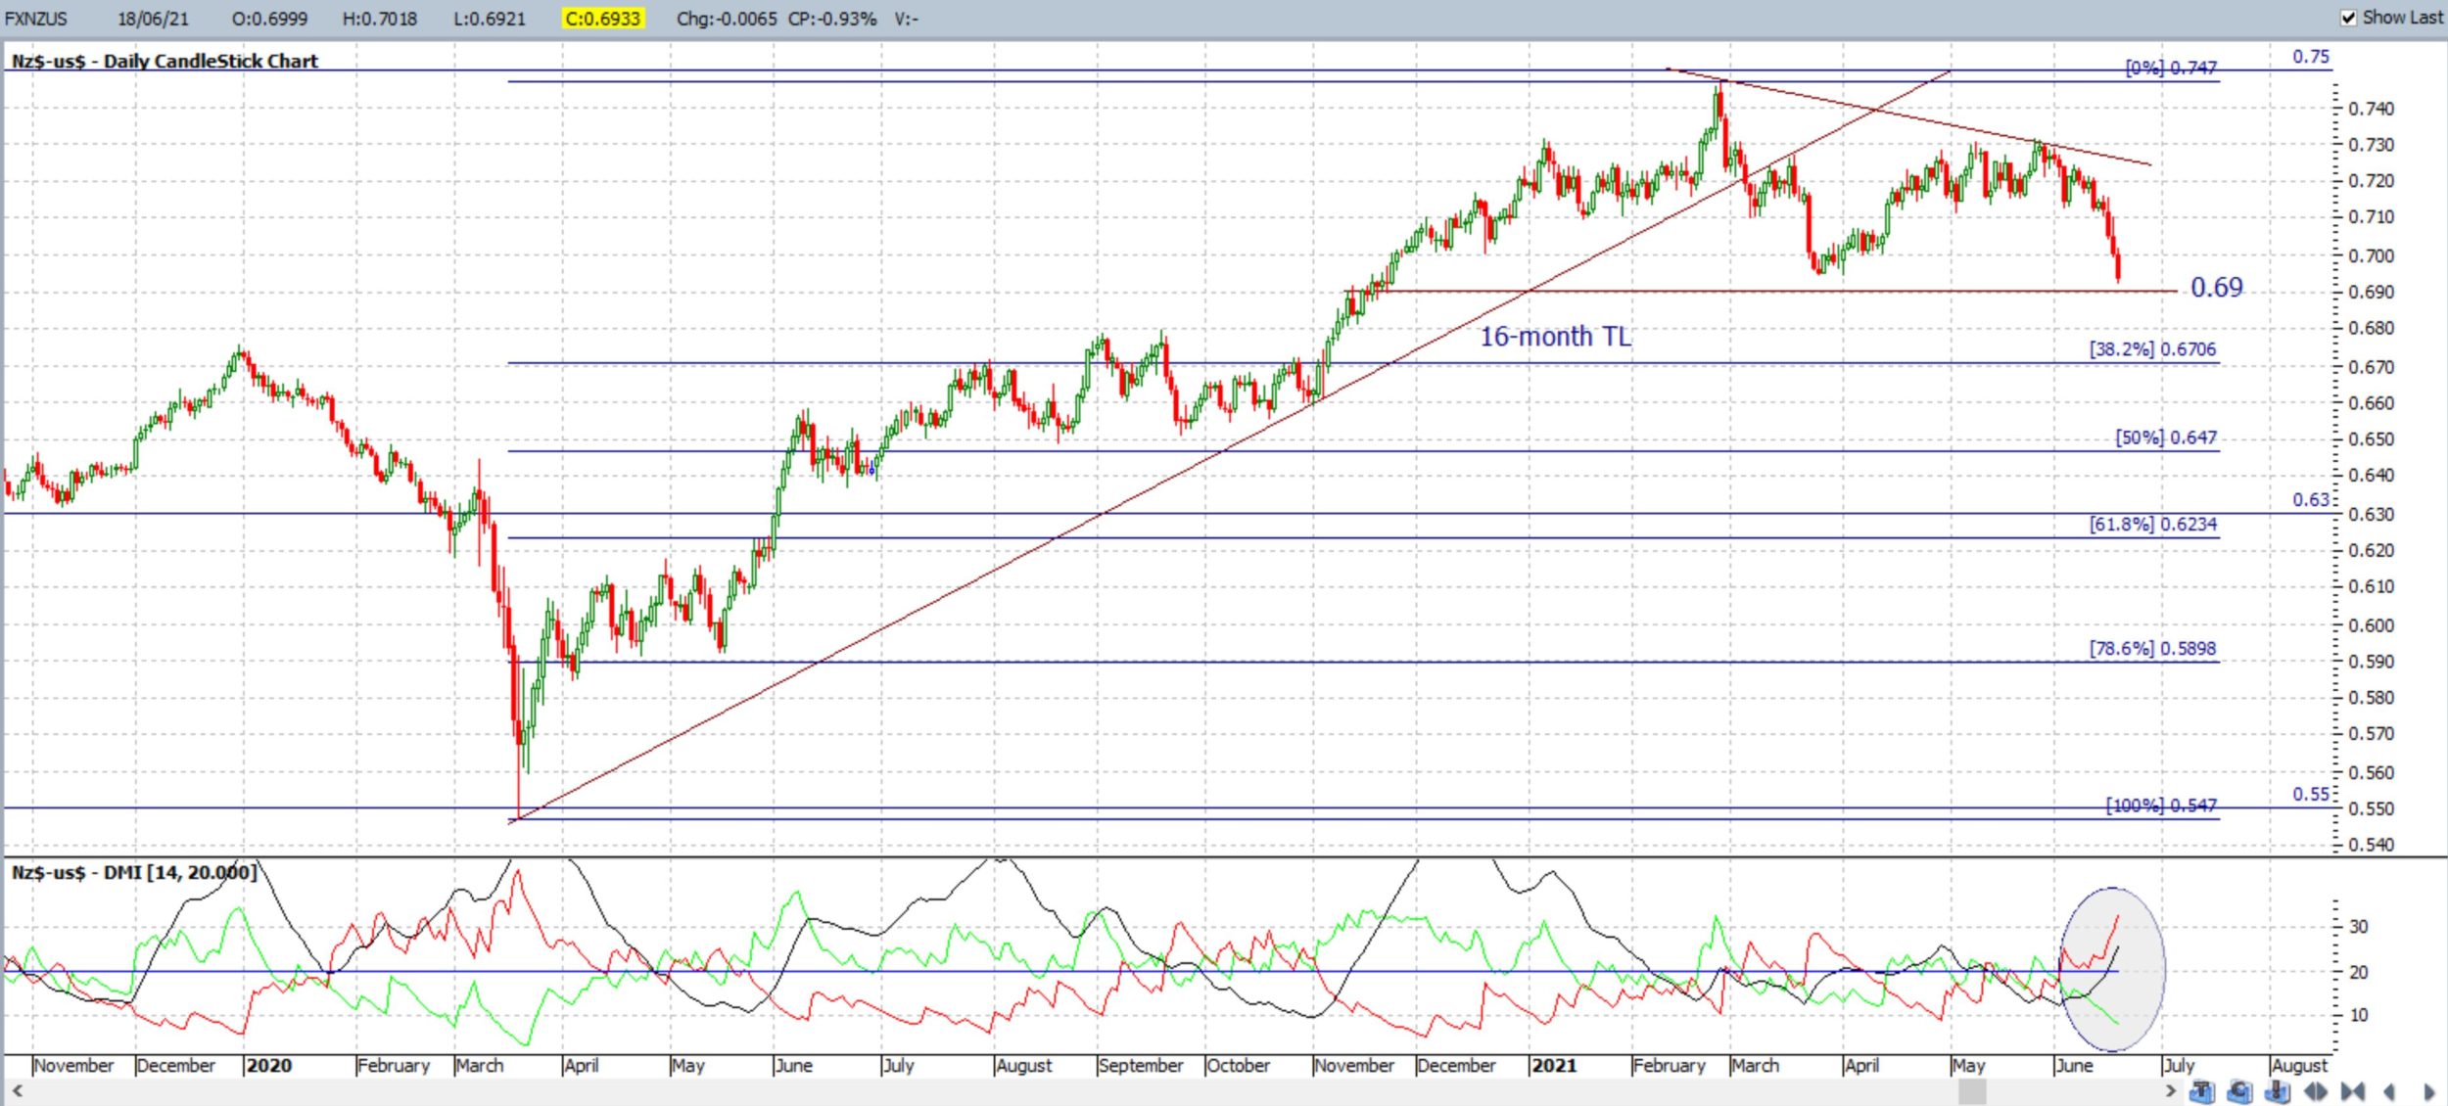Click the [0%] 0.747 Fibonacci label
The height and width of the screenshot is (1106, 2448).
(2171, 68)
